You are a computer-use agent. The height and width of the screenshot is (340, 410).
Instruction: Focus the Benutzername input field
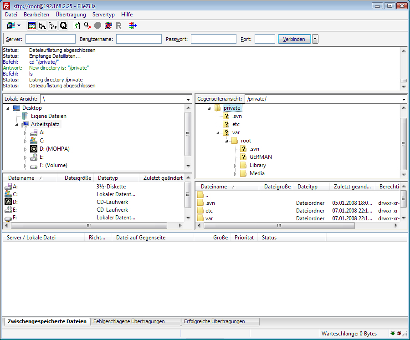(x=139, y=39)
